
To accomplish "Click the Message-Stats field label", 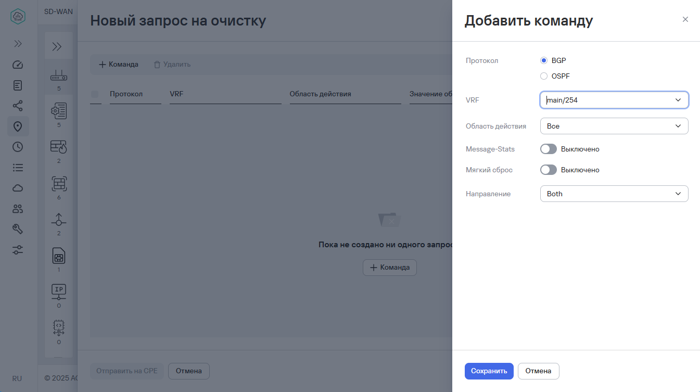I will 490,149.
